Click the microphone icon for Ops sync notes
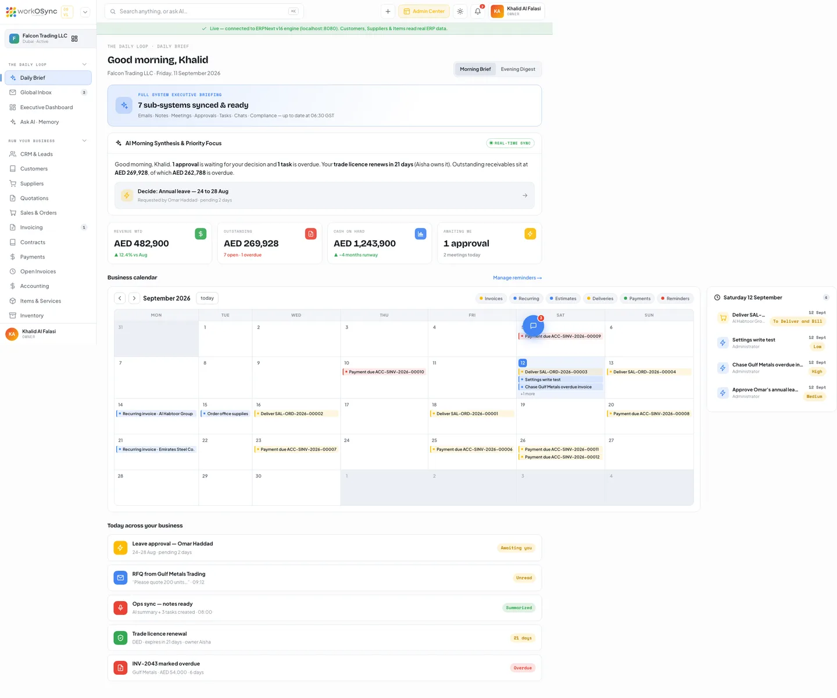The width and height of the screenshot is (837, 698). click(120, 608)
